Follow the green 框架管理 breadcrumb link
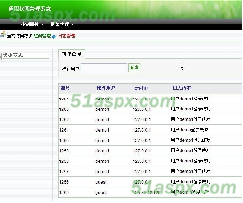The image size is (243, 203). (42, 36)
